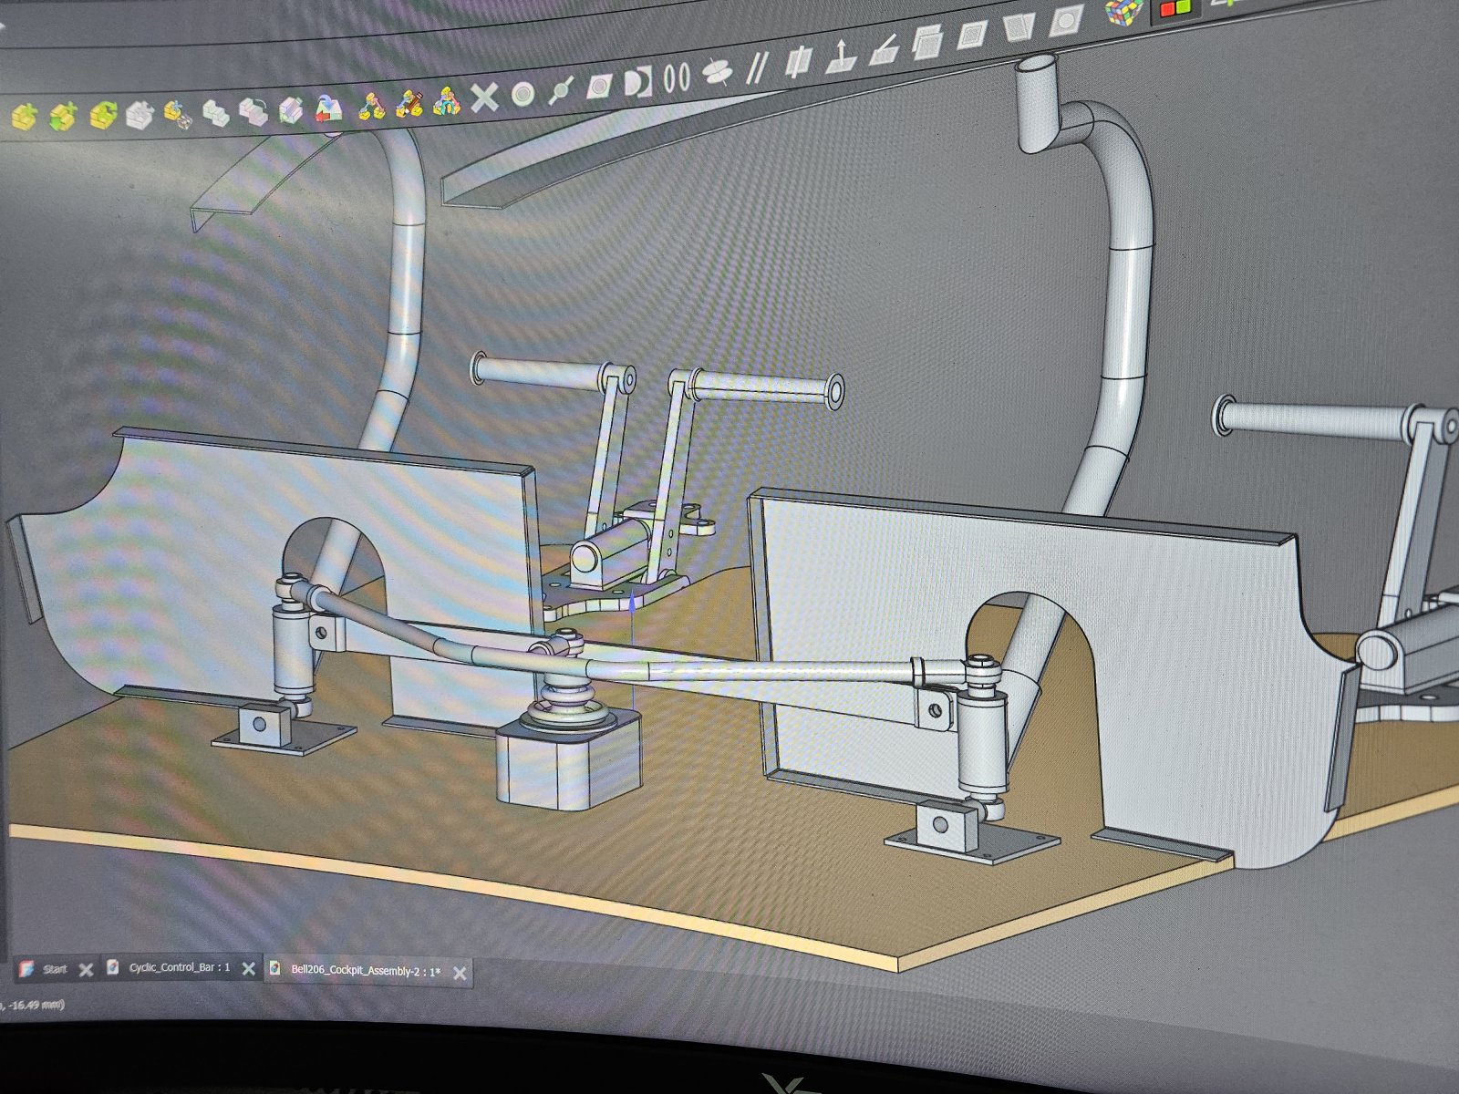Viewport: 1459px width, 1094px height.
Task: Click the disc with axis constraint icon
Action: point(718,73)
